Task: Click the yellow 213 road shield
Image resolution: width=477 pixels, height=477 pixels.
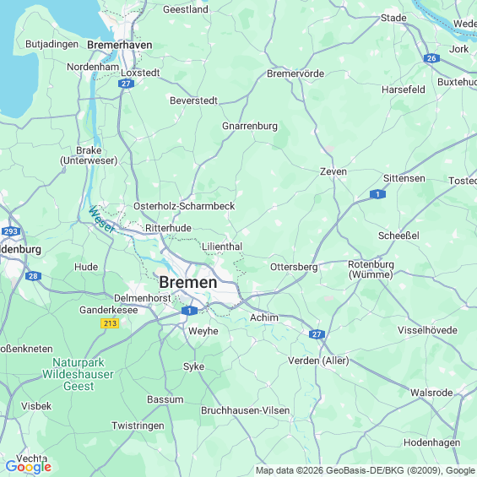Action: pos(110,323)
